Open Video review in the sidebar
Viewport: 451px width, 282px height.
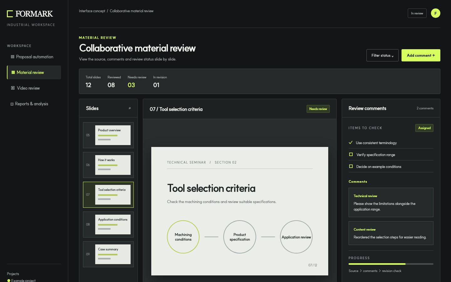(x=34, y=88)
